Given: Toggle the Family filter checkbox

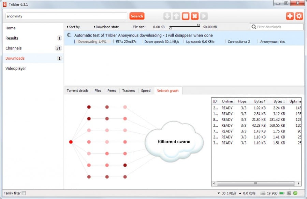Looking at the screenshot, I should [x=24, y=193].
